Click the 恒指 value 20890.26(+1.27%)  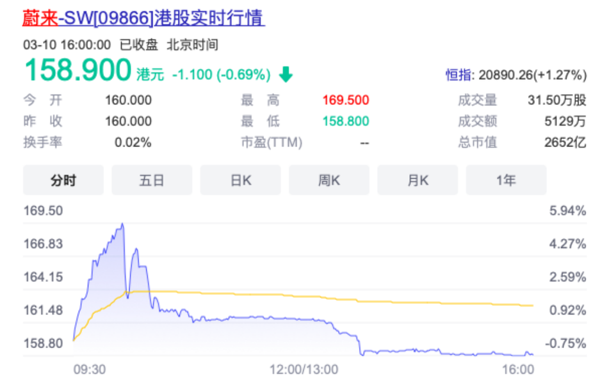[x=533, y=75]
